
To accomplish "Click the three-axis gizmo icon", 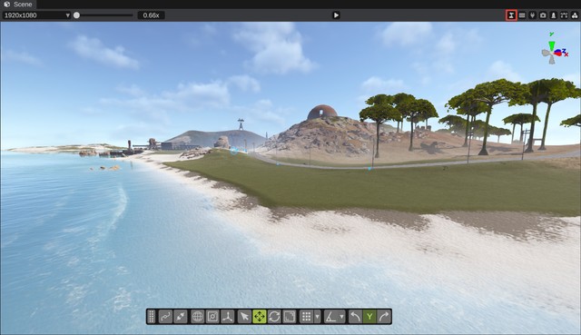I will (228, 317).
